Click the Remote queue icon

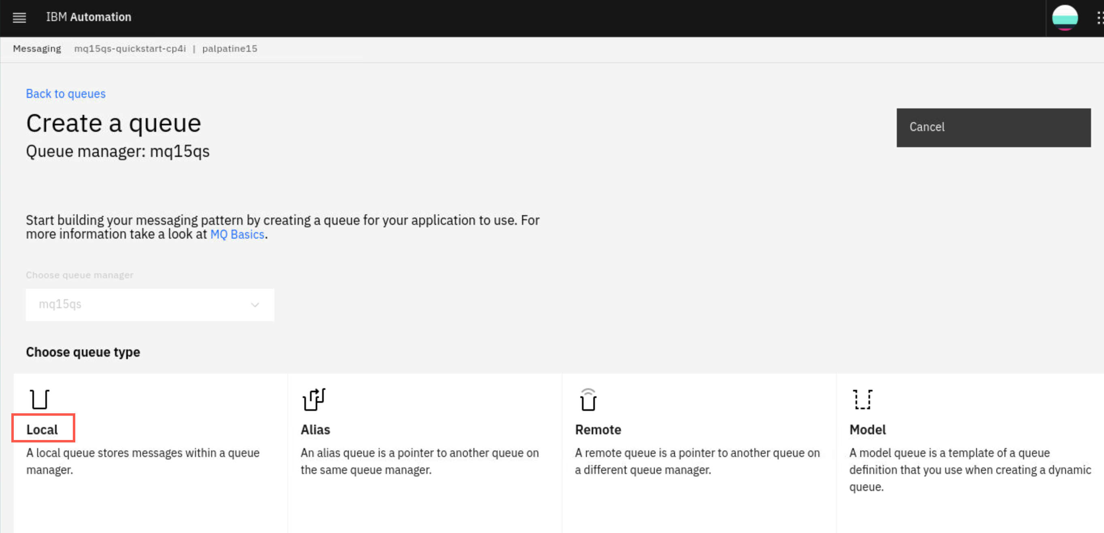[588, 399]
